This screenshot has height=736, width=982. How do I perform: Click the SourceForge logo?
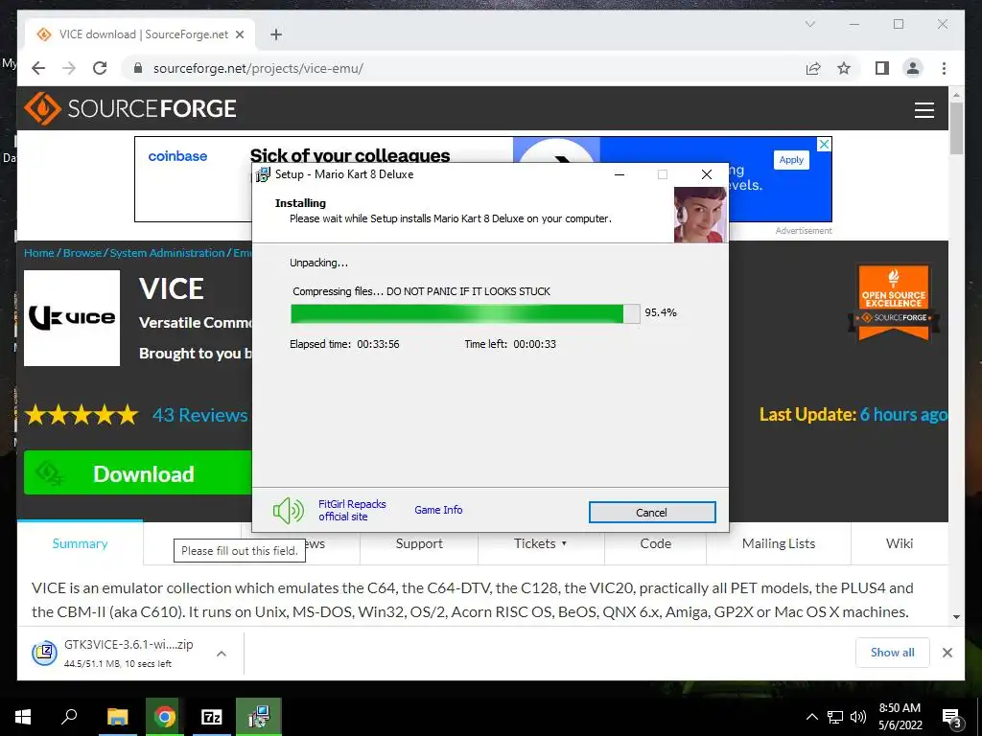coord(130,108)
